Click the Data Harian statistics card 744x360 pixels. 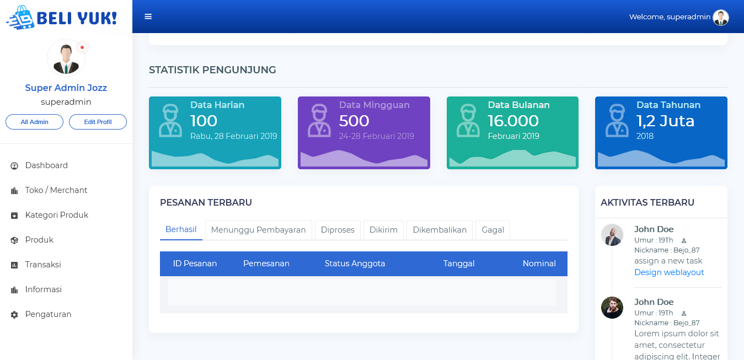pos(215,133)
